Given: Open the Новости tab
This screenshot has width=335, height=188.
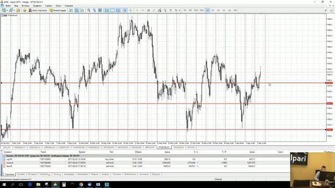Looking at the screenshot, I should click(x=44, y=174).
